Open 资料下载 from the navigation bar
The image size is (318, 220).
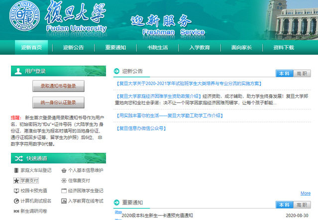point(284,47)
